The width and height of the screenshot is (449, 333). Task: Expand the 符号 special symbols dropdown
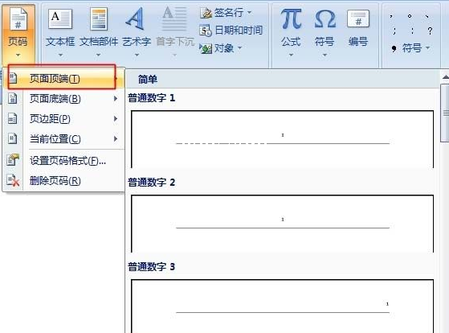pyautogui.click(x=428, y=48)
